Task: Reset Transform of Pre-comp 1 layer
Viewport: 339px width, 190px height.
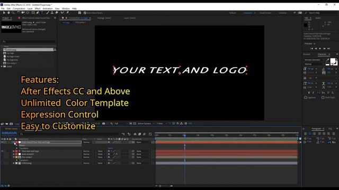Action: [110, 160]
